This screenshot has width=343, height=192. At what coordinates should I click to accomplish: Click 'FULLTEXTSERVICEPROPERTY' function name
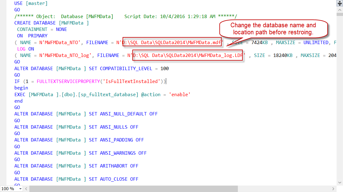click(x=68, y=81)
